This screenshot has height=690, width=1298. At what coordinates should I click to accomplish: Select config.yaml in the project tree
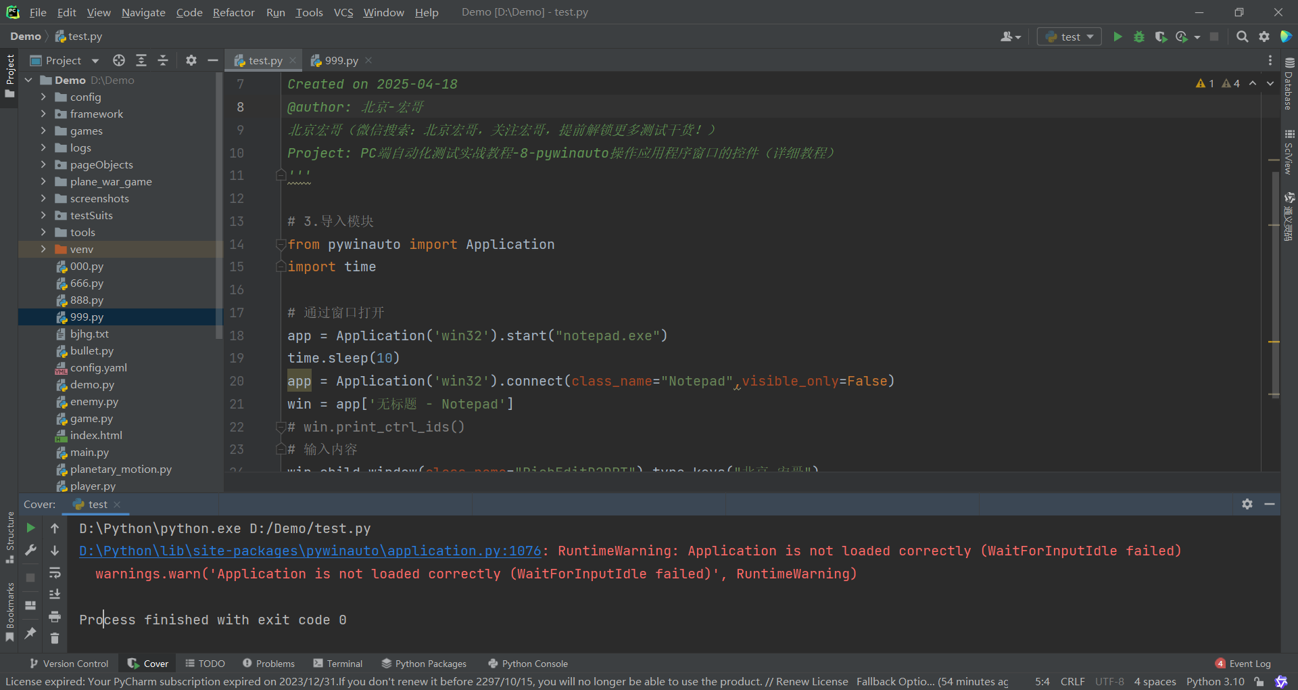point(98,367)
